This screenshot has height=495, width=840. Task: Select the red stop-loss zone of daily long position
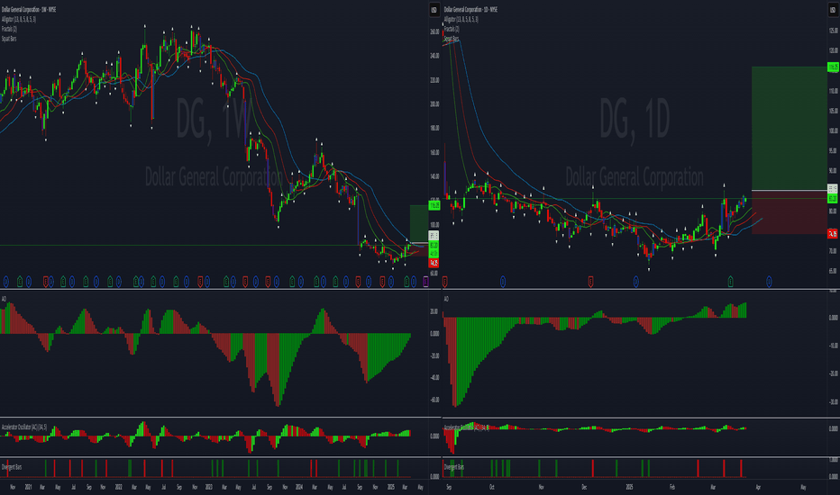point(790,211)
